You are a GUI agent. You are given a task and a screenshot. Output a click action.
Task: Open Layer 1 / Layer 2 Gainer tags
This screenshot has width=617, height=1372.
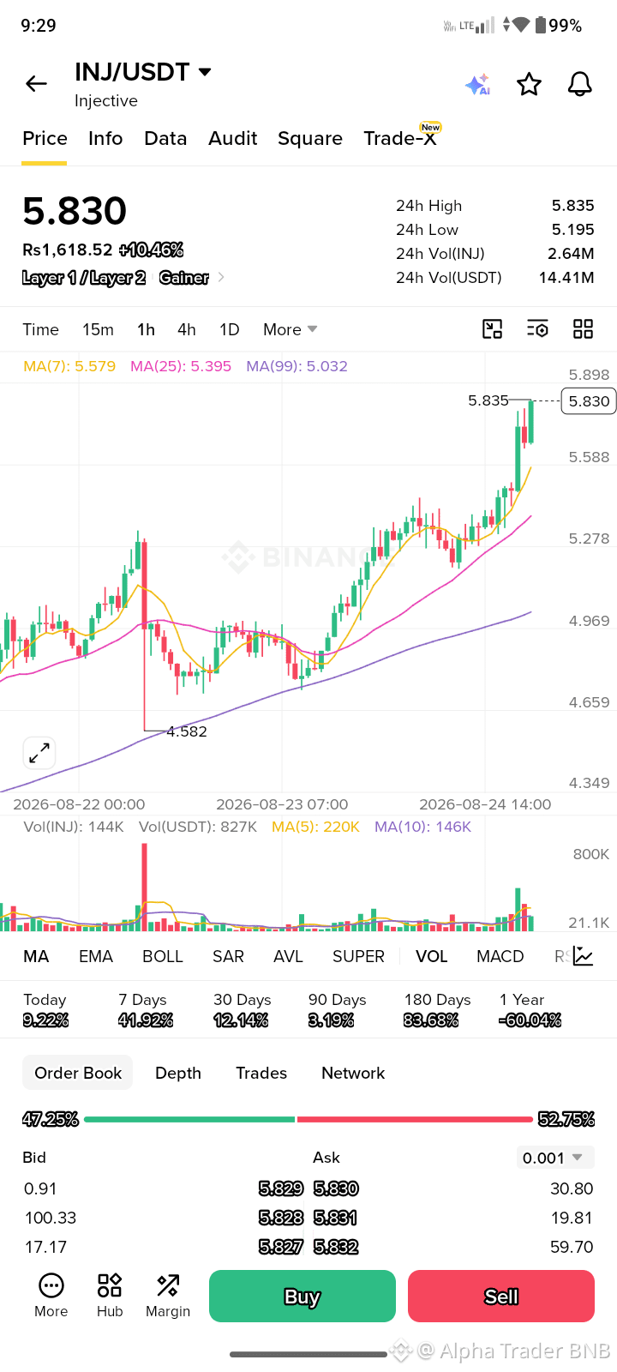tap(123, 278)
